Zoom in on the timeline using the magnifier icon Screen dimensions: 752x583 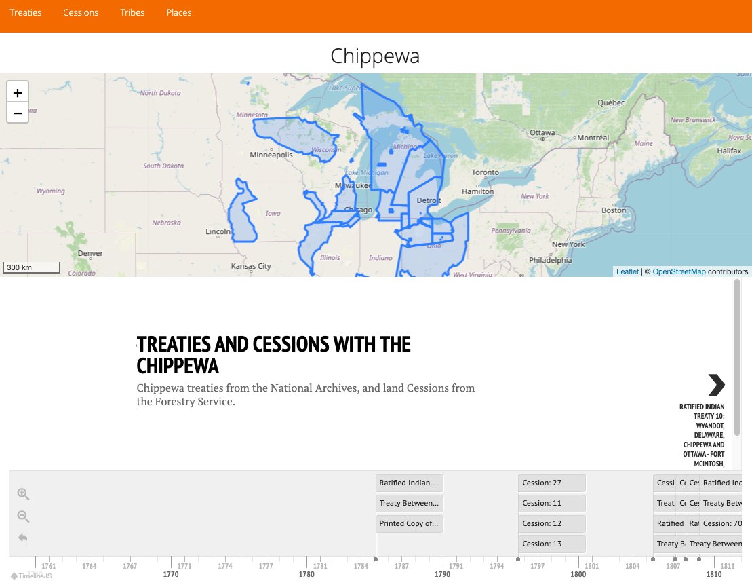23,494
